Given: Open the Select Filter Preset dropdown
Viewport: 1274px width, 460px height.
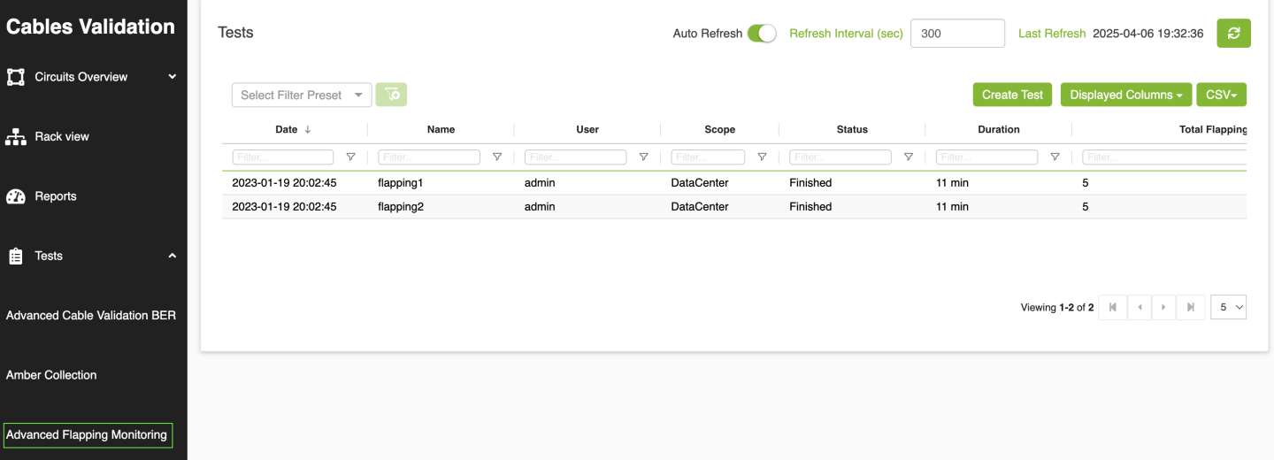Looking at the screenshot, I should pyautogui.click(x=301, y=95).
